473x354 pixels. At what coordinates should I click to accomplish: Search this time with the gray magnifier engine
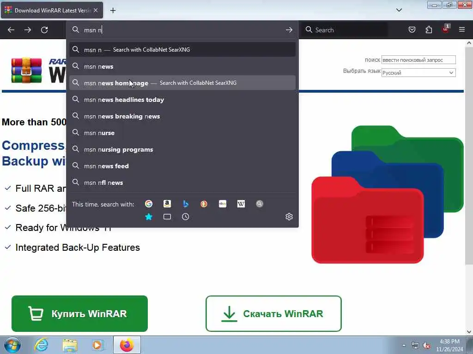click(x=260, y=204)
